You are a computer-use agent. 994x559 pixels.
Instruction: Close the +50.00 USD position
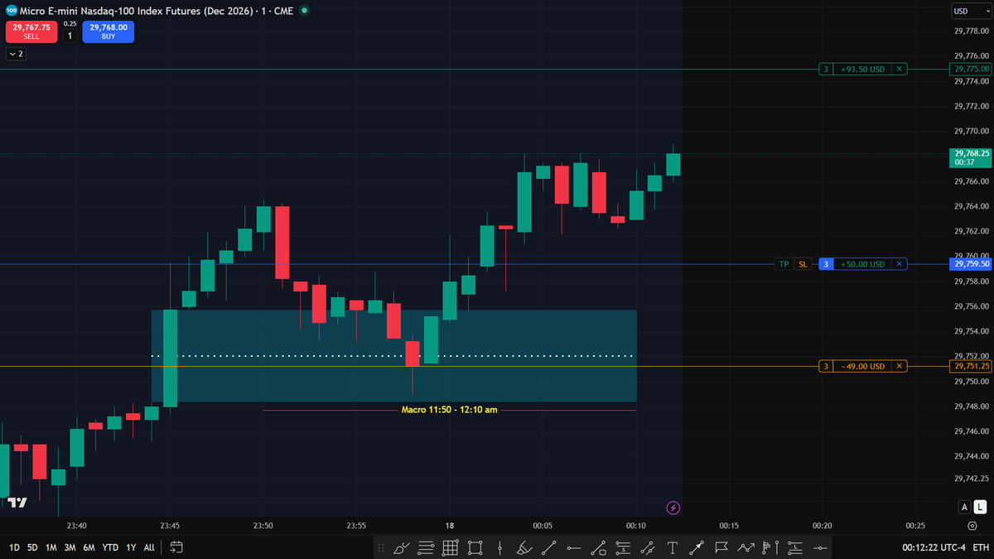[x=900, y=264]
